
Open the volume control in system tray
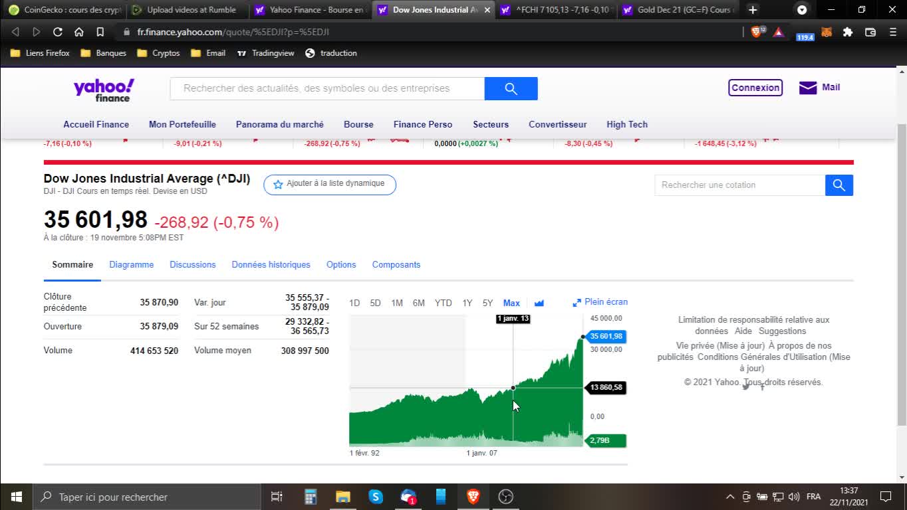click(794, 497)
